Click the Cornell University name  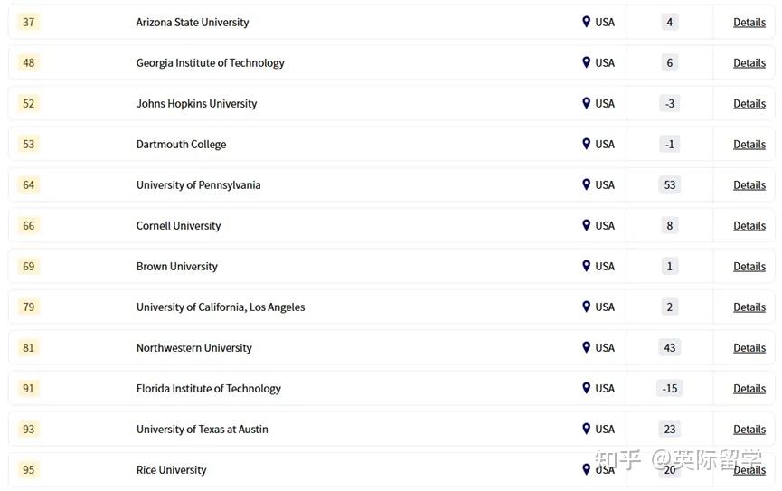[x=178, y=225]
